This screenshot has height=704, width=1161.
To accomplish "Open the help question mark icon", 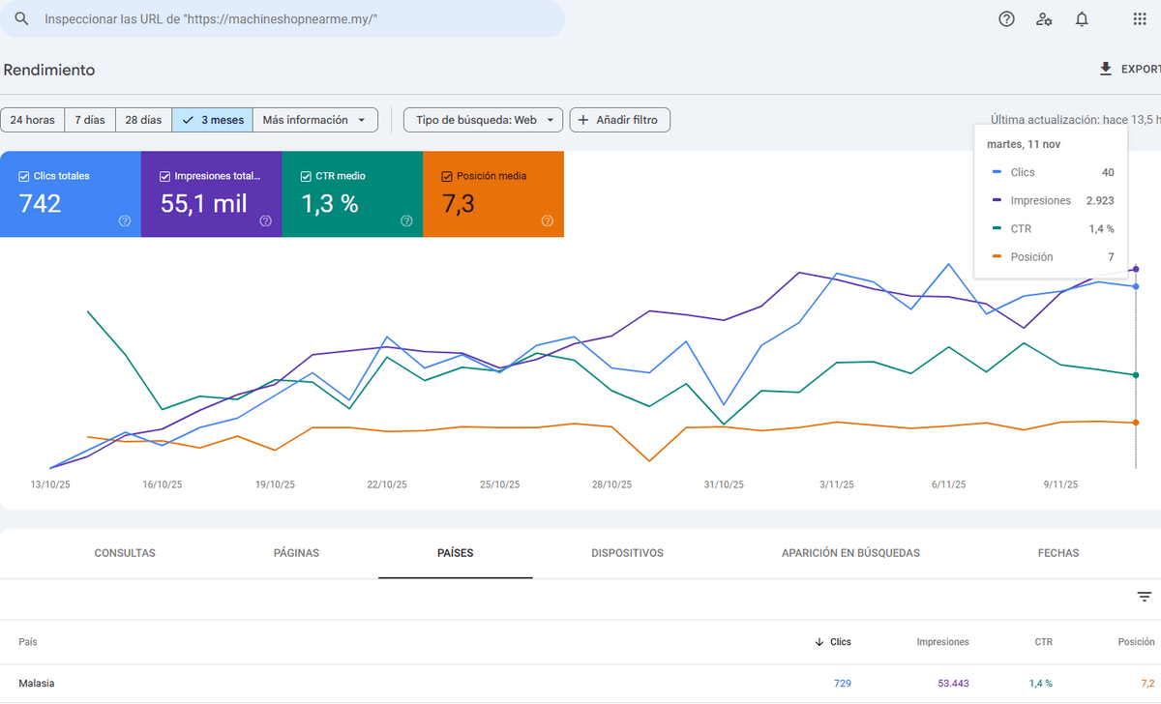I will coord(1006,18).
